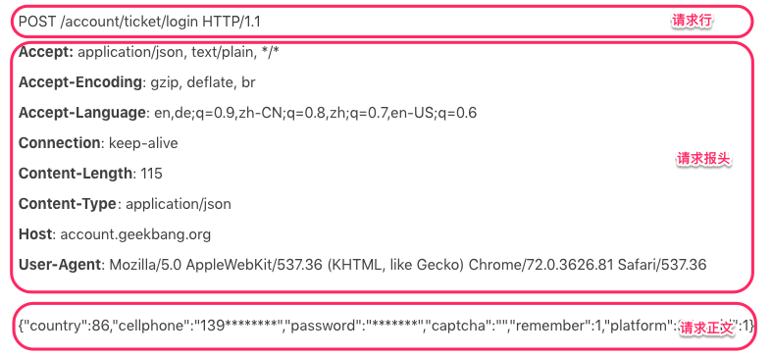This screenshot has height=356, width=772.
Task: Click the Connection header name
Action: (59, 143)
